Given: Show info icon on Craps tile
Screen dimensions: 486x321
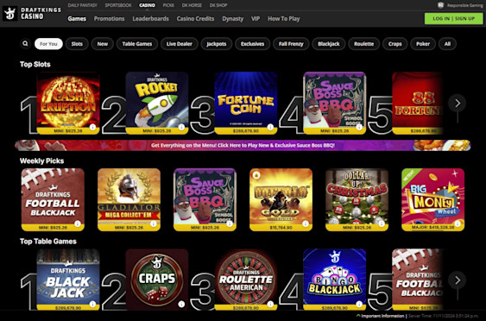Looking at the screenshot, I should pyautogui.click(x=181, y=305).
